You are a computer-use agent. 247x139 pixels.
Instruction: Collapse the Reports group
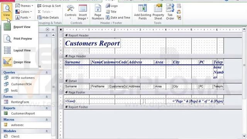(x=47, y=108)
